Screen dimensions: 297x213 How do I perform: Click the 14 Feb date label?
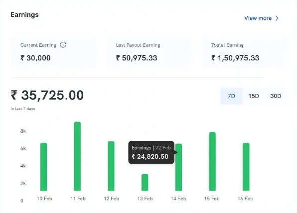click(x=178, y=199)
